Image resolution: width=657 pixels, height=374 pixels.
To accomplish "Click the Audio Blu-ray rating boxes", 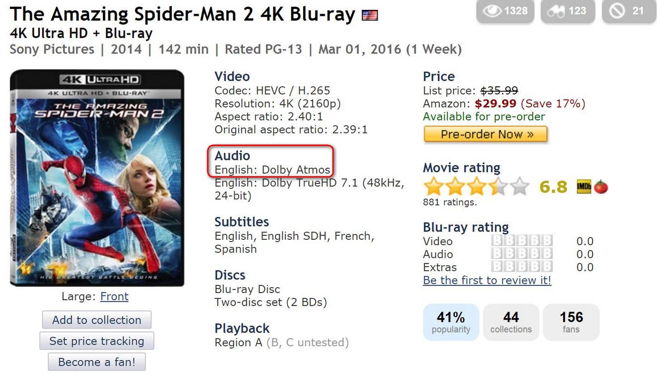I will [522, 254].
